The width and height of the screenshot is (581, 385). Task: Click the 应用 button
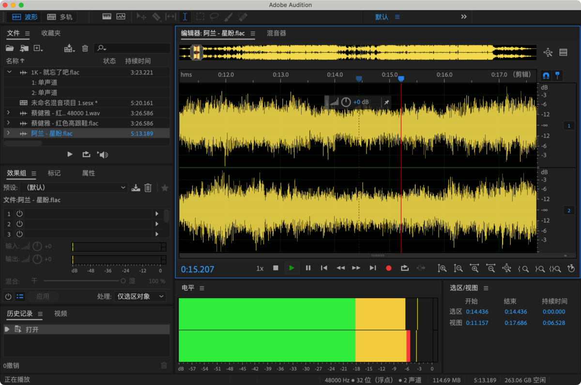[43, 296]
